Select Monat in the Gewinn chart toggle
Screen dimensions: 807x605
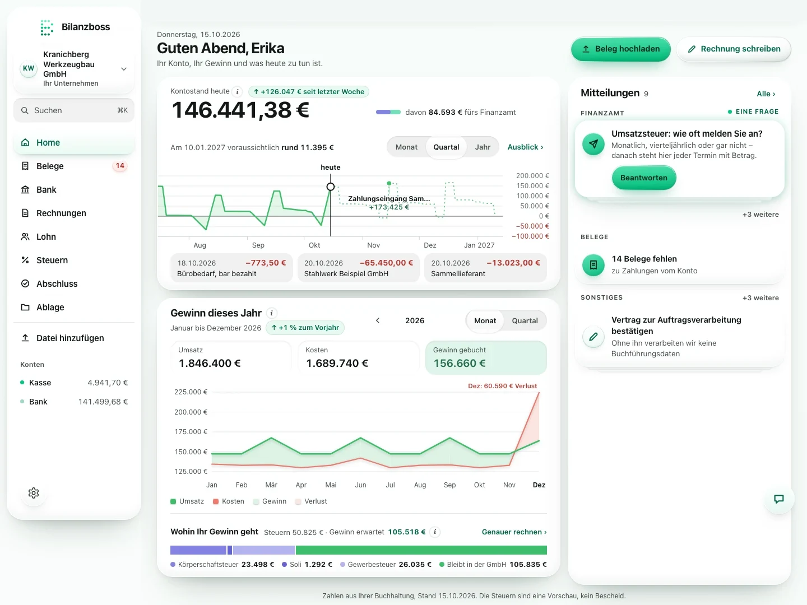(x=485, y=321)
